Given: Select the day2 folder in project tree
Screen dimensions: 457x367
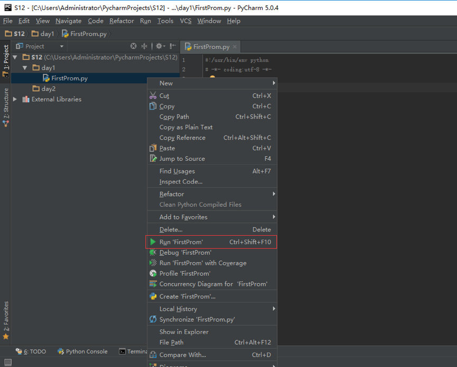Looking at the screenshot, I should point(44,89).
